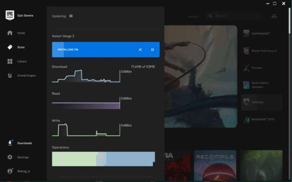The width and height of the screenshot is (292, 182).
Task: Select the Battlefield 2042 list entry
Action: (262, 119)
